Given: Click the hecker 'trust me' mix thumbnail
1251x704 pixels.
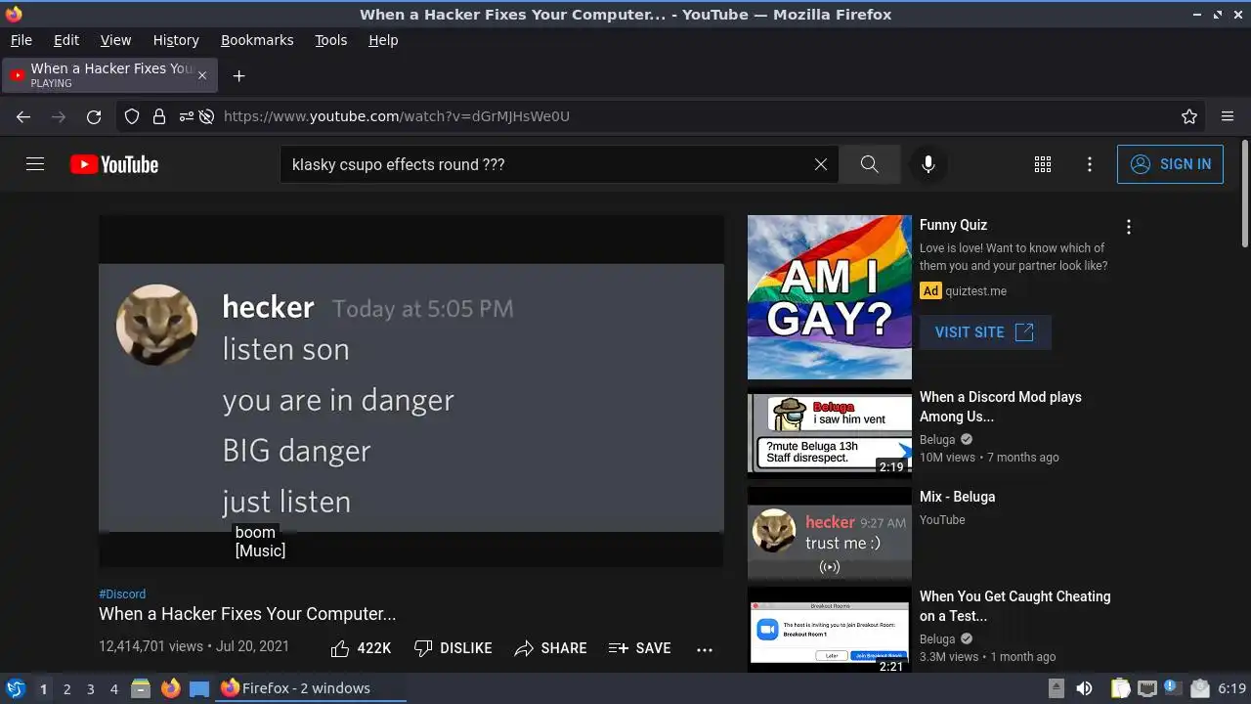Looking at the screenshot, I should (830, 534).
